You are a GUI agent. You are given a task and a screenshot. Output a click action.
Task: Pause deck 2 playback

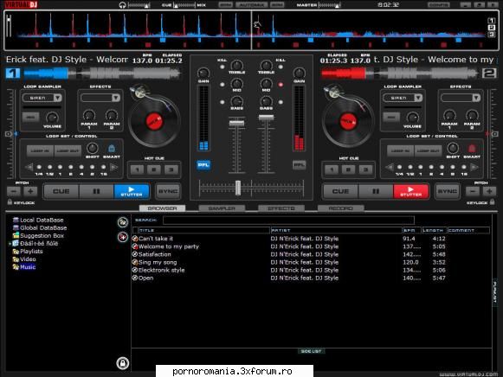coord(376,191)
